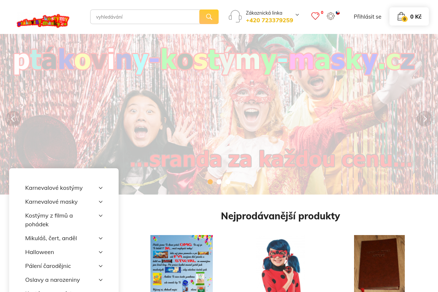Advance to next banner slide arrow

click(x=424, y=119)
